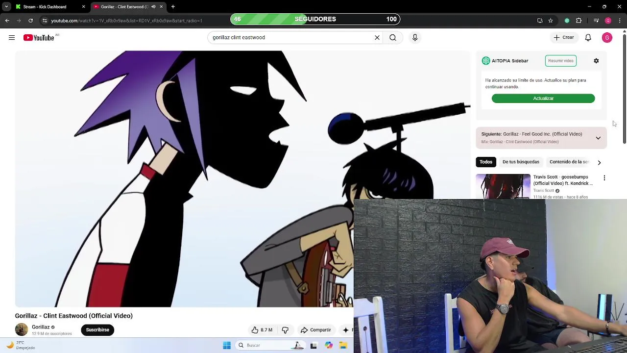Open the green AITOPIA extension icon
627x353 pixels.
click(x=567, y=21)
